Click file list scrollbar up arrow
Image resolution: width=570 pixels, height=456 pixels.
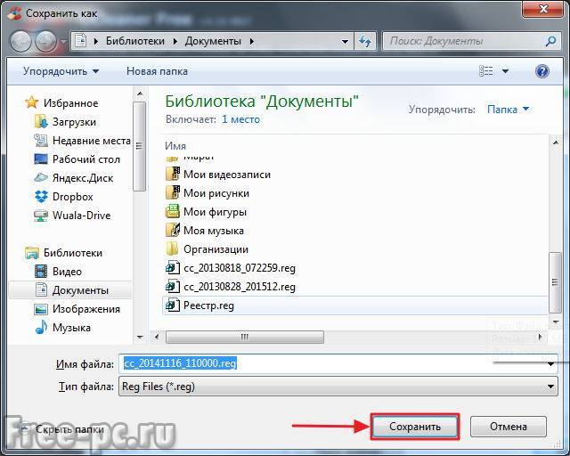coord(556,142)
